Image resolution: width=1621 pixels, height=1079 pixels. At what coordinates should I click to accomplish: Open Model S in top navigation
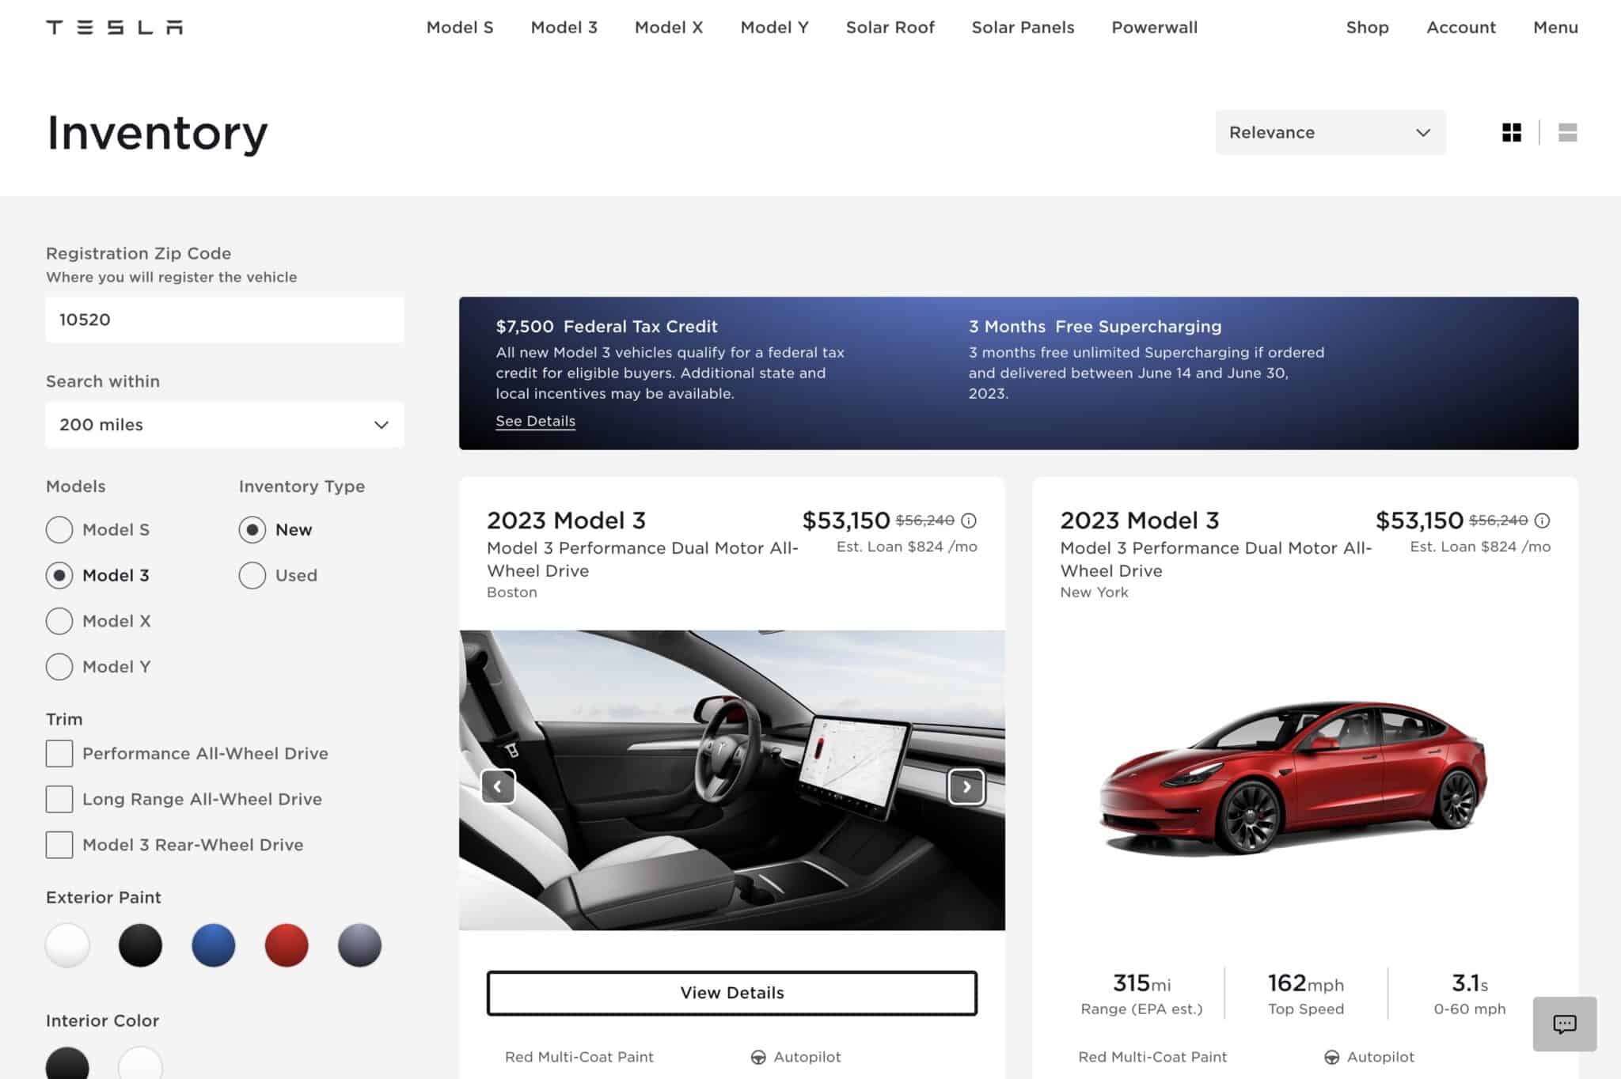pos(460,28)
